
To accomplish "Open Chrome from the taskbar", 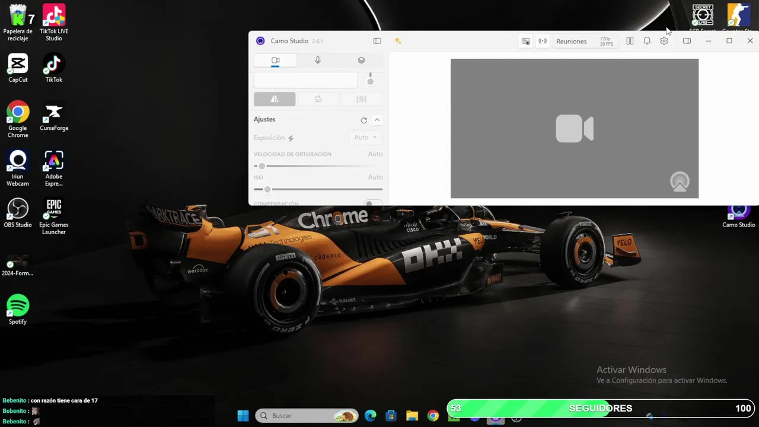I will (x=433, y=416).
